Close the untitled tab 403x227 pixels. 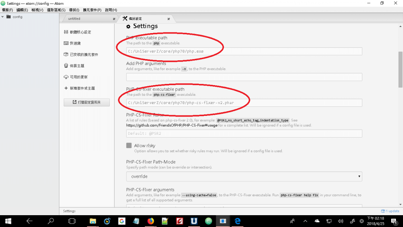[x=114, y=19]
